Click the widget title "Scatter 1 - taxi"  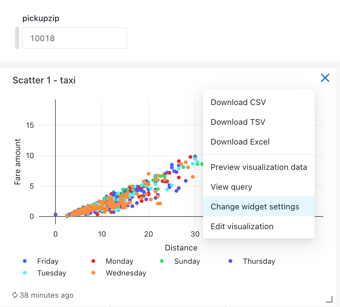44,80
